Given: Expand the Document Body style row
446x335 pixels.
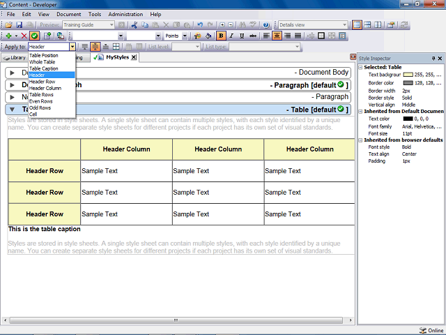Looking at the screenshot, I should point(13,73).
